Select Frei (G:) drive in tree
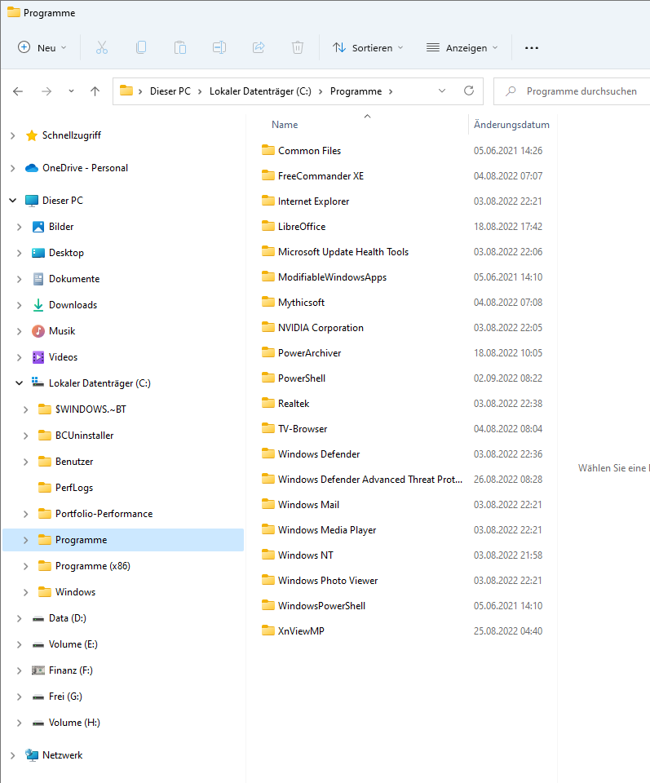This screenshot has height=783, width=650. coord(65,696)
